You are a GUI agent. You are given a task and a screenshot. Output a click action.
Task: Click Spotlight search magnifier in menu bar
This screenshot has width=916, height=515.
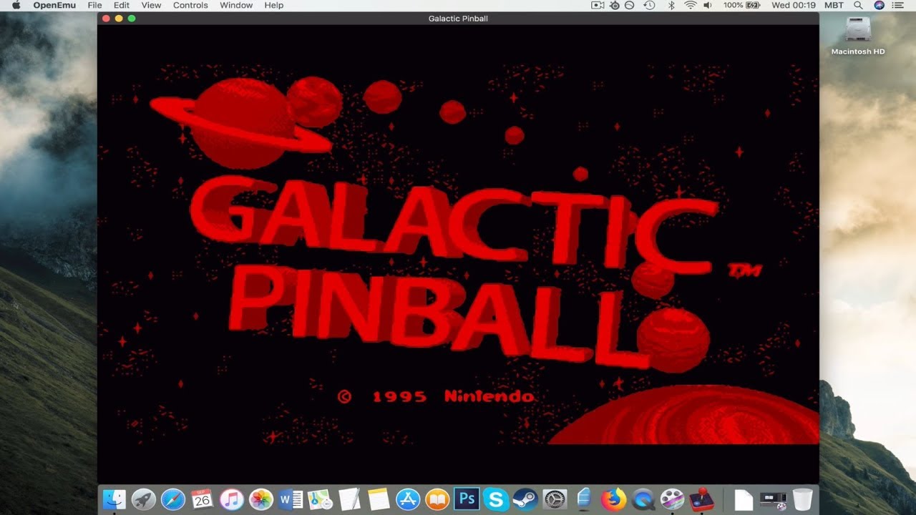tap(858, 5)
